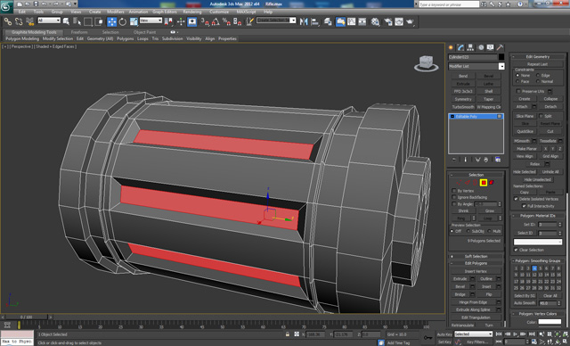Screen dimensions: 570x346
Task: Switch to the Object Paint ribbon tab
Action: [144, 32]
